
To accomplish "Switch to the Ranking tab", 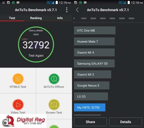I will coord(36,18).
